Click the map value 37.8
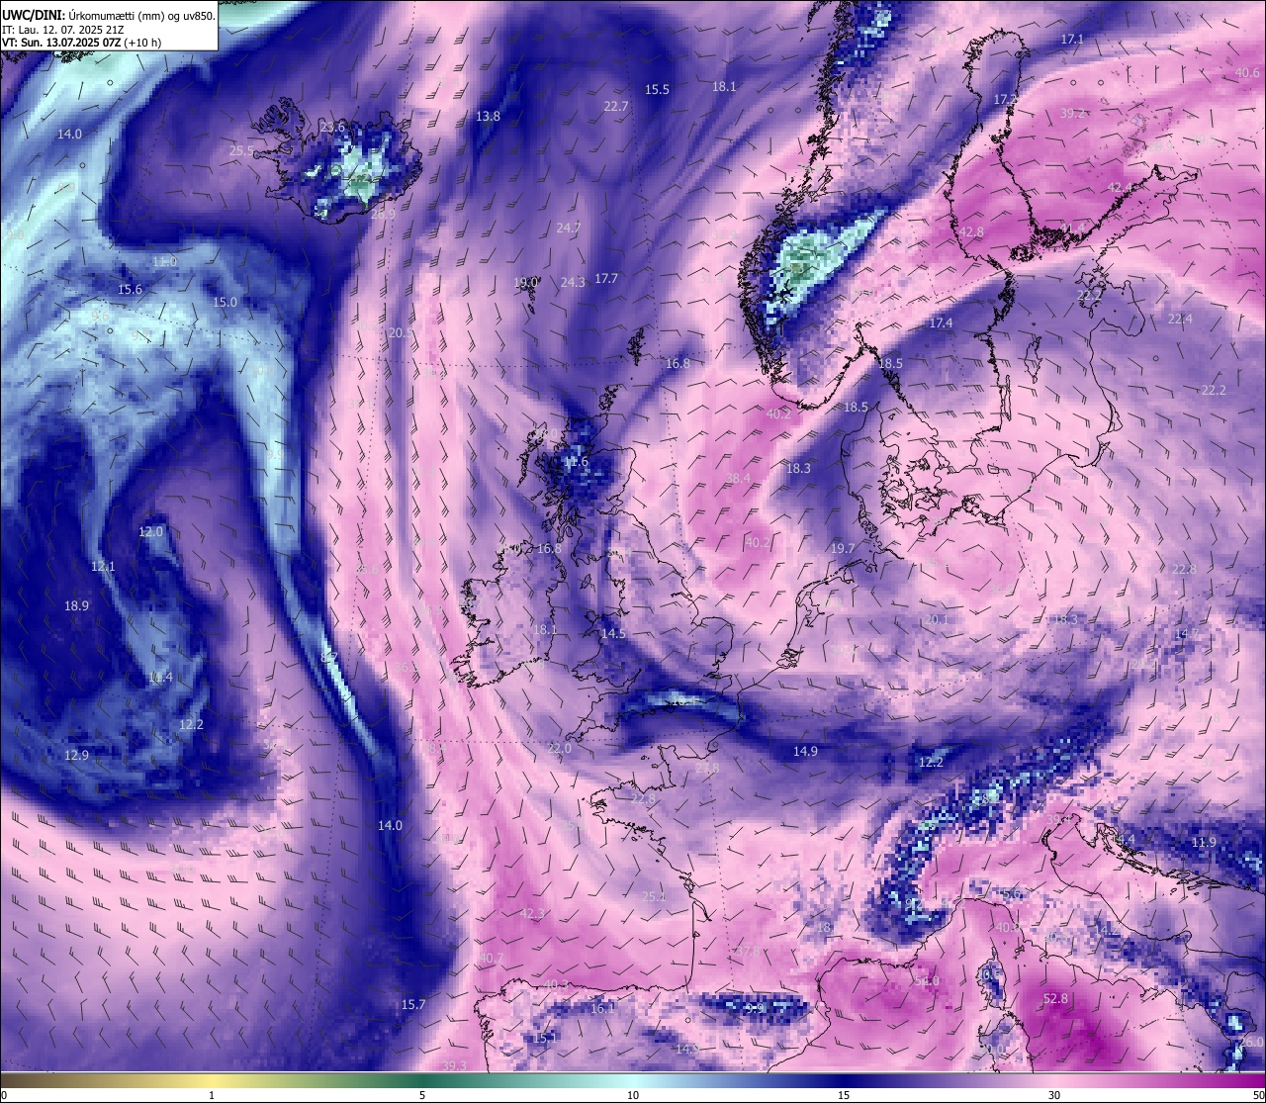This screenshot has height=1103, width=1266. coord(748,951)
